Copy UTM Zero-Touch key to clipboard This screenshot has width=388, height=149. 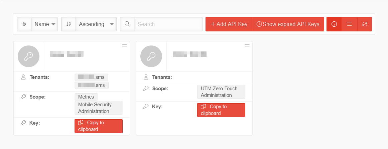pos(221,110)
